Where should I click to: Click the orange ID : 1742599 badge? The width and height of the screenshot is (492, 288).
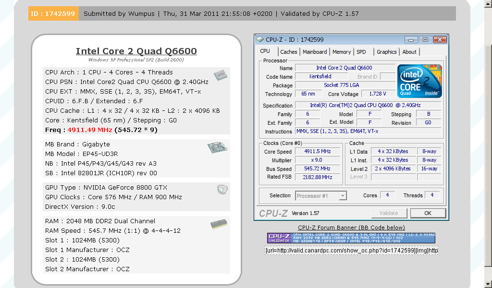click(x=53, y=14)
